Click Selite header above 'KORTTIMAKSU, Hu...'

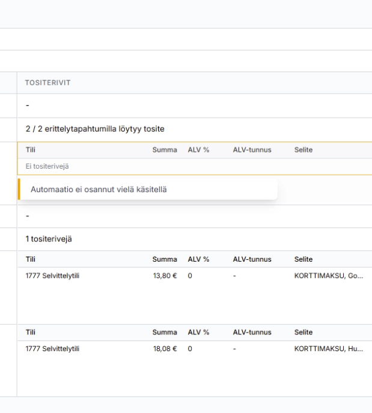[303, 333]
